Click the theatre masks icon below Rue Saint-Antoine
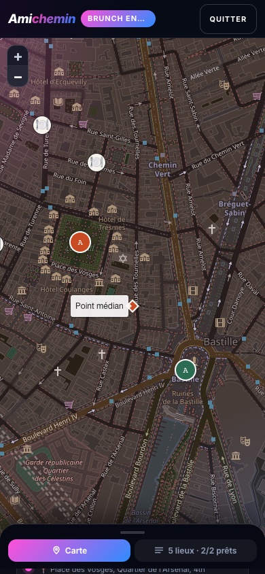This screenshot has height=574, width=265. click(41, 348)
